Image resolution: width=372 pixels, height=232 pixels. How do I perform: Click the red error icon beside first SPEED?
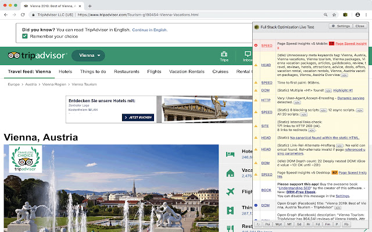click(x=256, y=45)
